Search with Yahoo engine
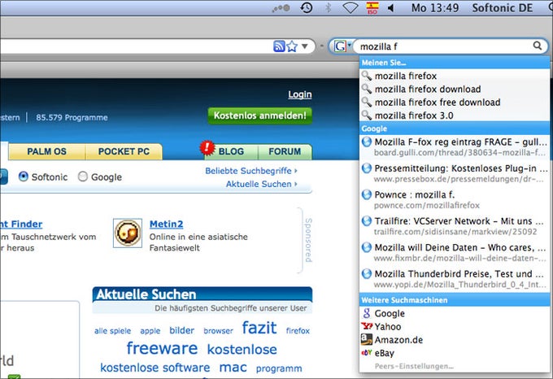 455,326
